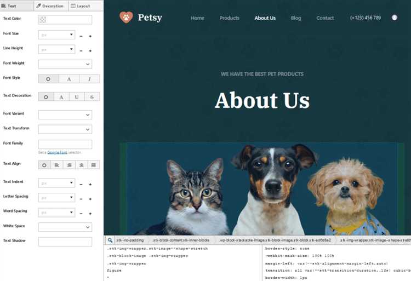Set Font Style to normal
Screen dimensions: 411x281
[69, 79]
